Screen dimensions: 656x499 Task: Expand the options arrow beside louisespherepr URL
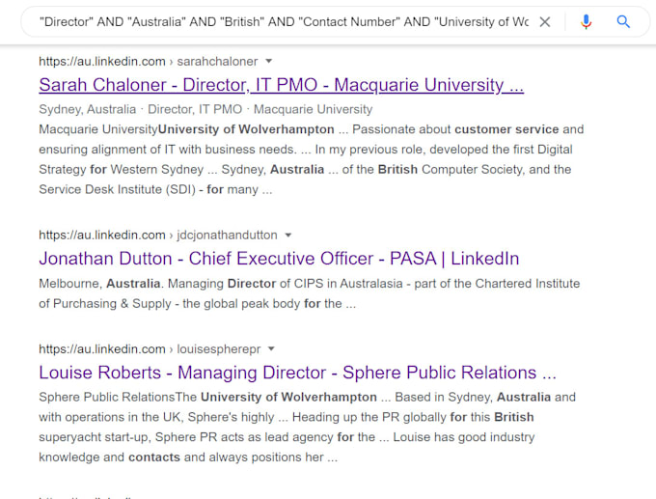[x=271, y=348]
